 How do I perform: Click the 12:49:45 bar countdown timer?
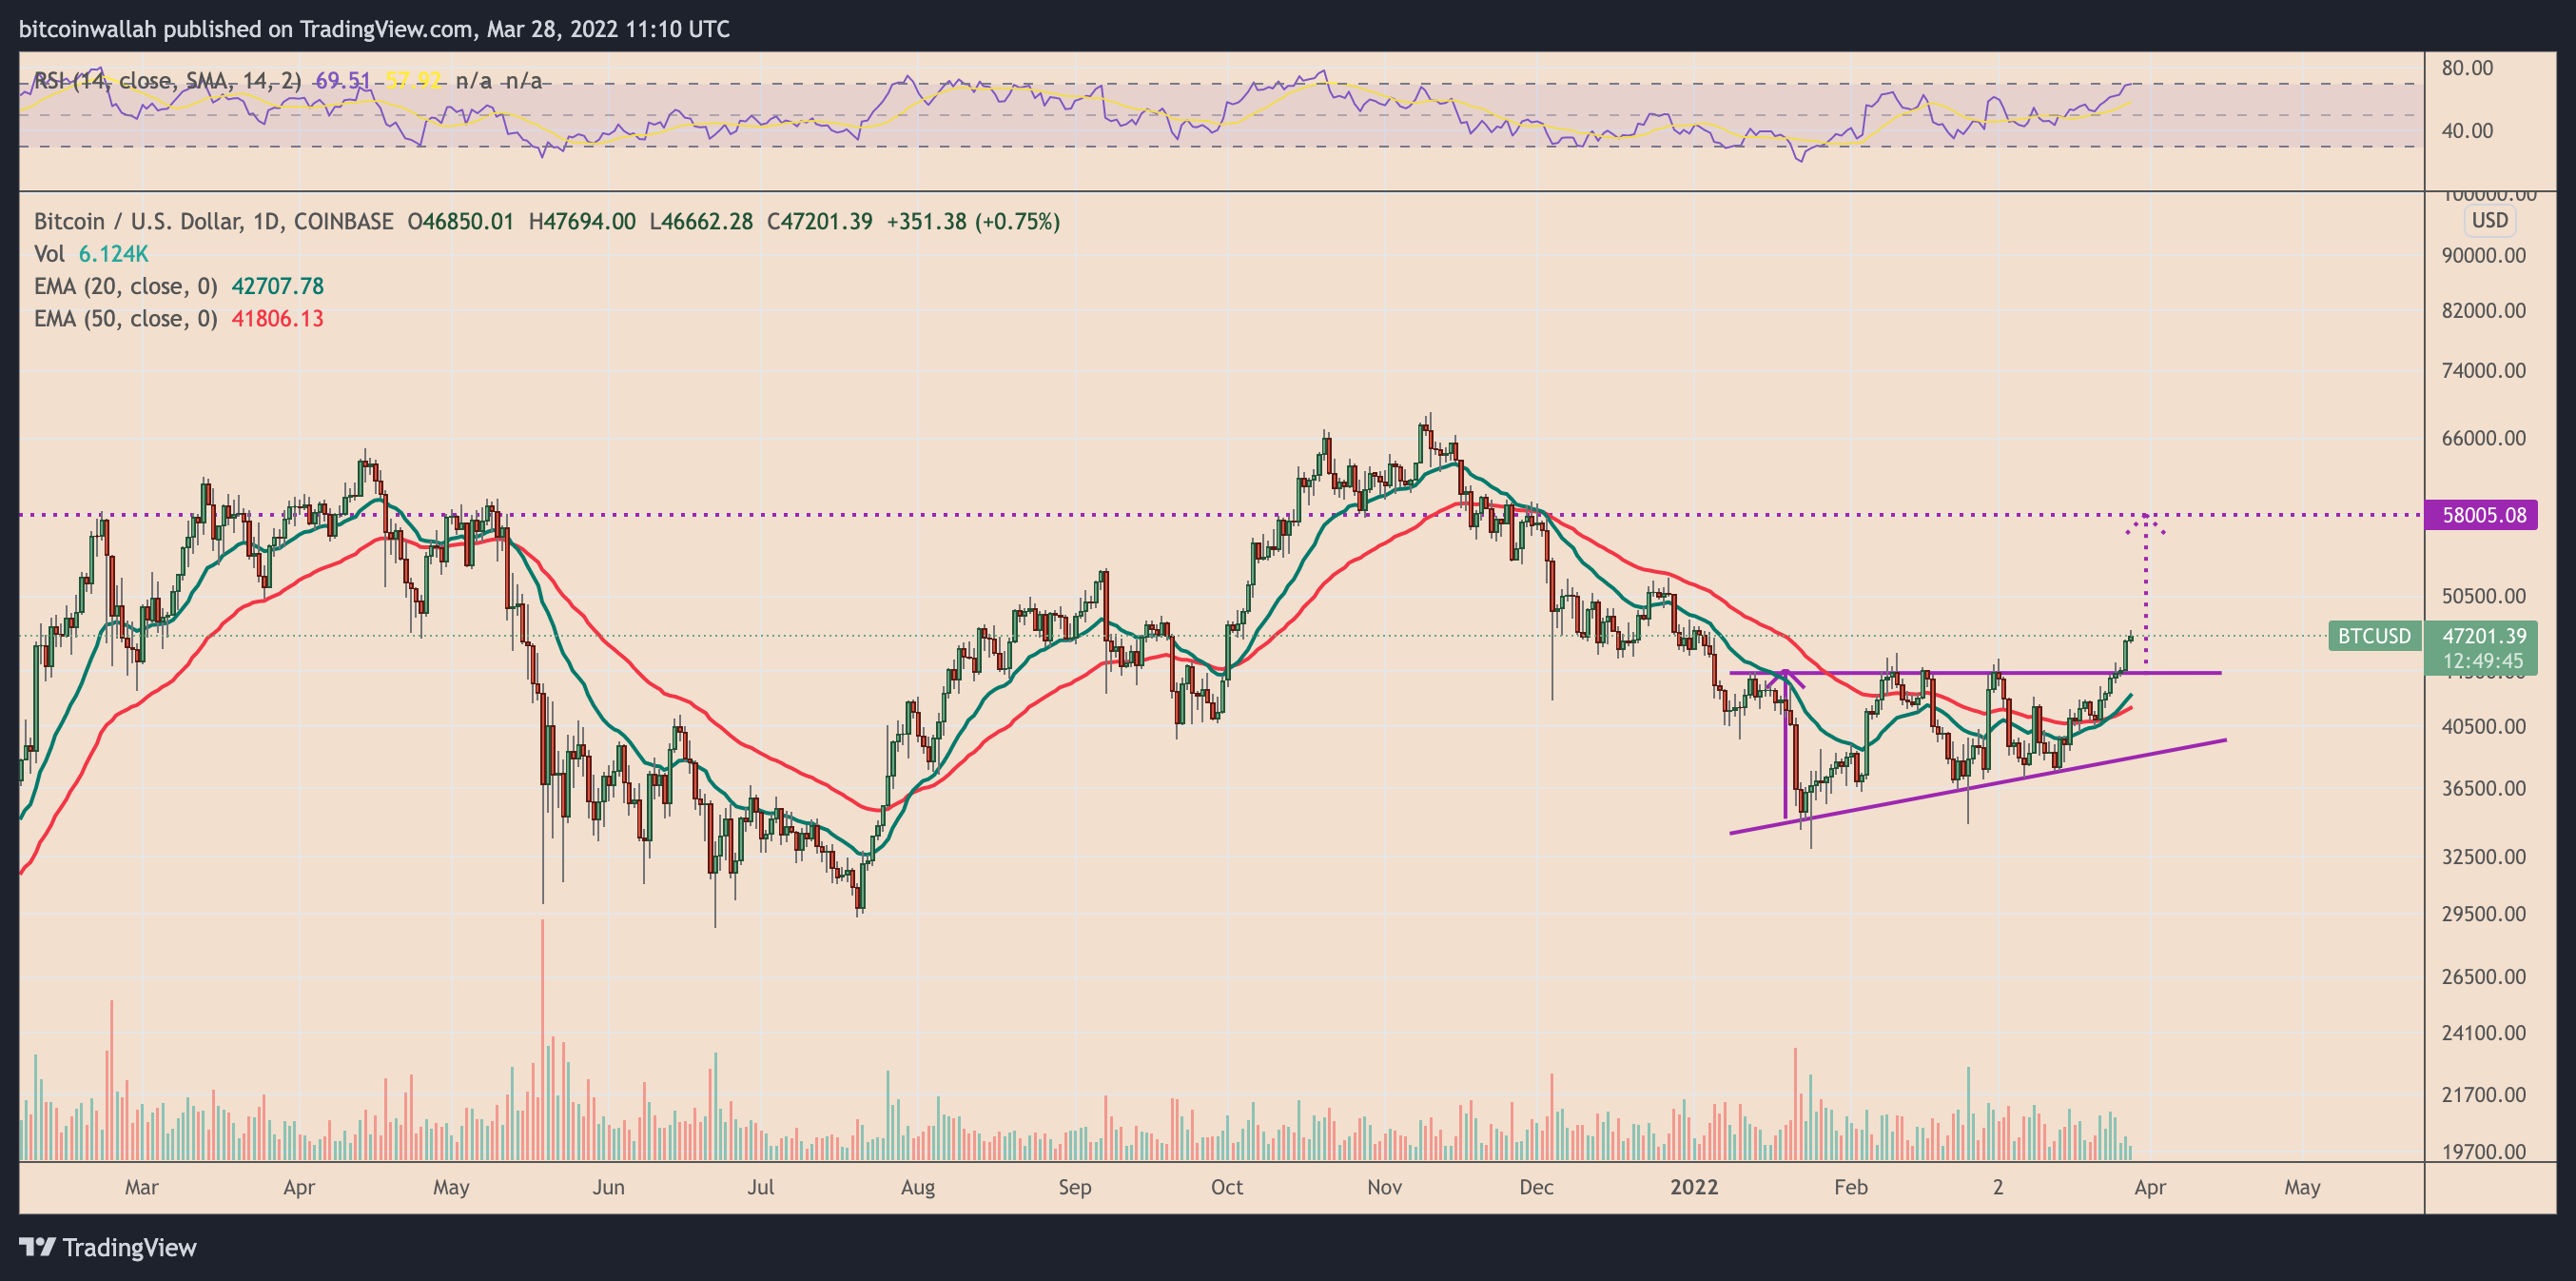click(2483, 660)
